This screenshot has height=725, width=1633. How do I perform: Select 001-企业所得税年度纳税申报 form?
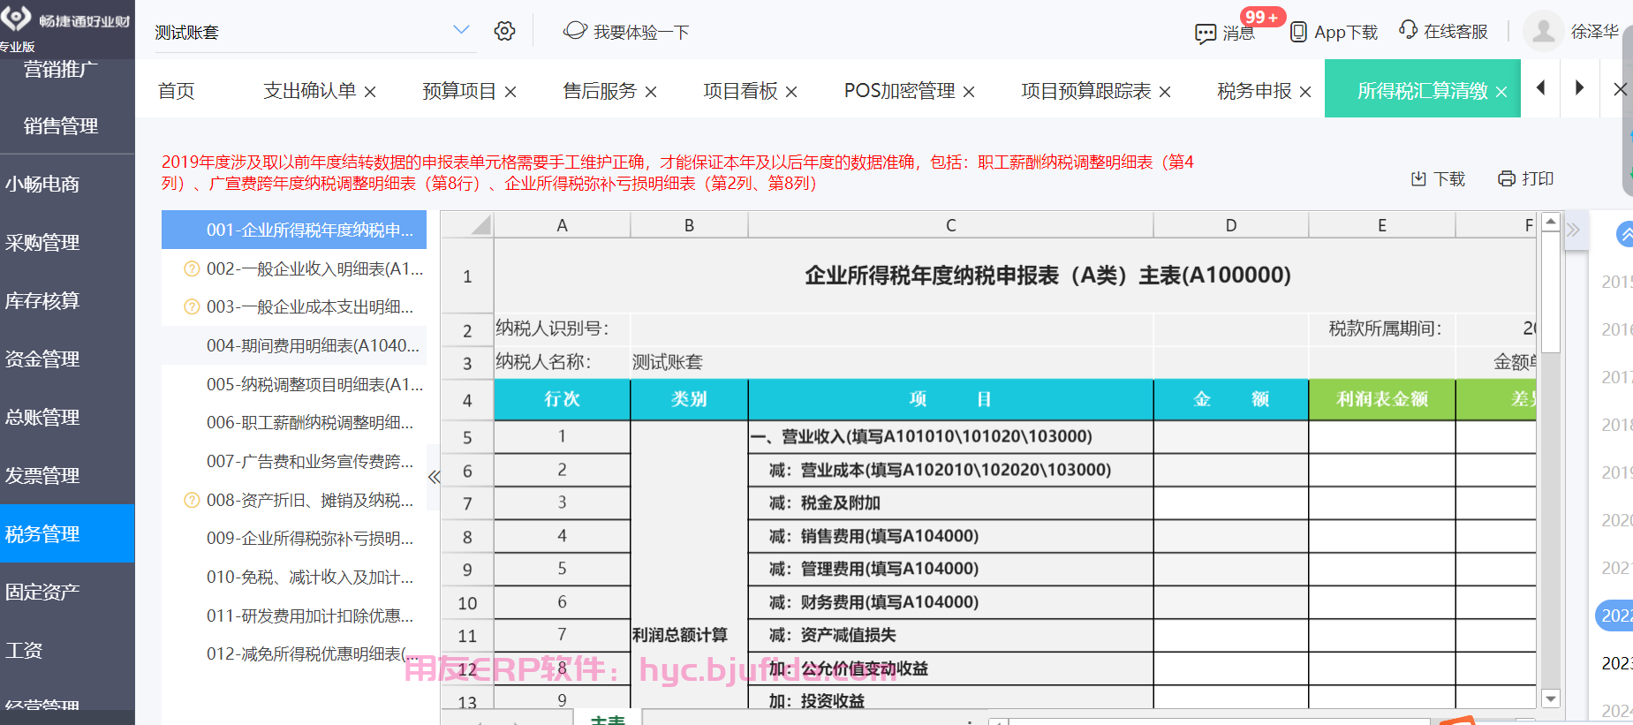coord(294,230)
